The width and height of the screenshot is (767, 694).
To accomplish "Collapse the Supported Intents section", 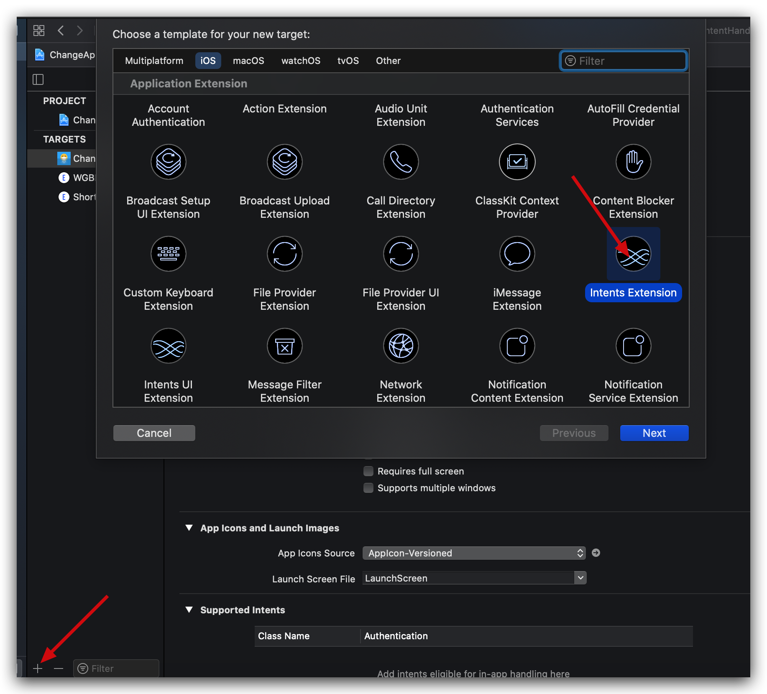I will [189, 610].
